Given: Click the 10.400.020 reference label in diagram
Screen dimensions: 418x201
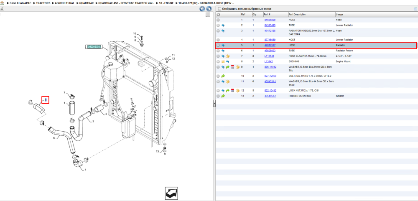Looking at the screenshot, I should point(94,47).
